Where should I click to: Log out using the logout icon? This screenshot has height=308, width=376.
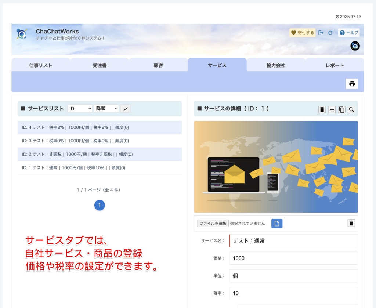[321, 33]
